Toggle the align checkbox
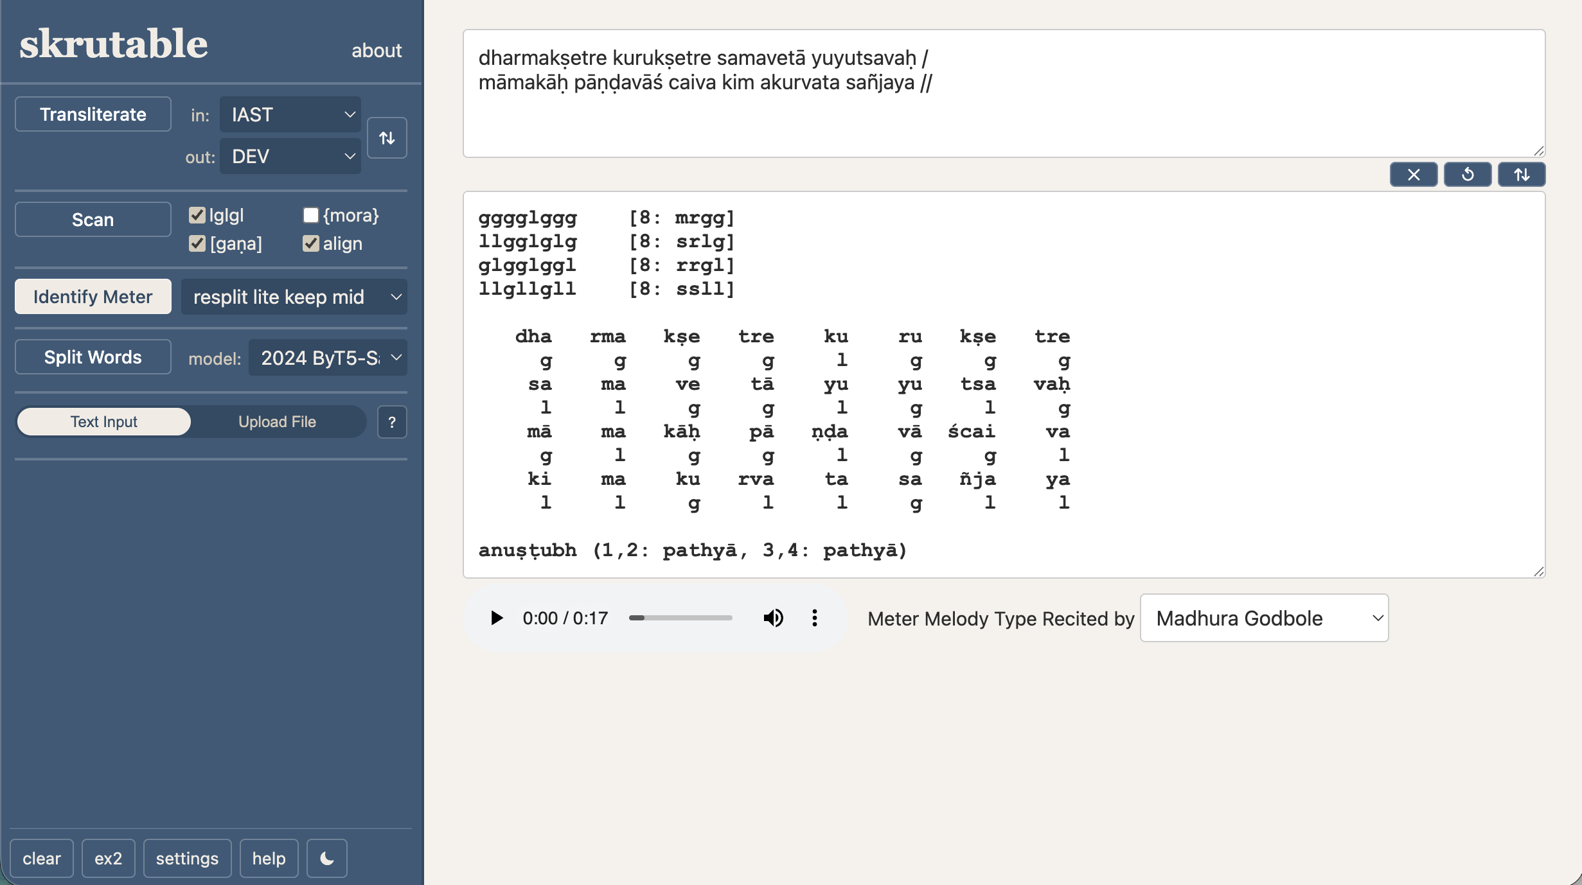The width and height of the screenshot is (1582, 885). 311,243
